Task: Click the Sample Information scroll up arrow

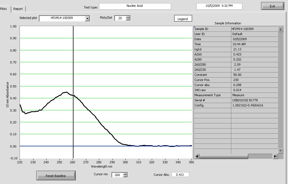Action: [x=281, y=29]
